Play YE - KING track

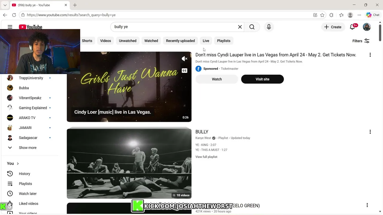pos(206,145)
